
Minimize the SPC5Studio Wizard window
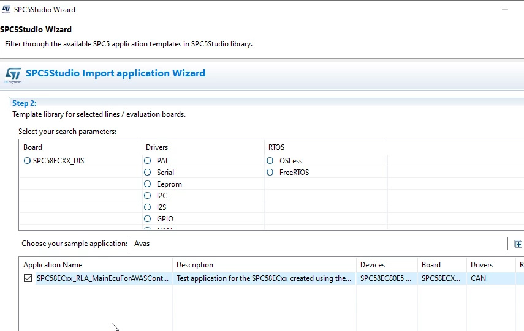(x=505, y=9)
